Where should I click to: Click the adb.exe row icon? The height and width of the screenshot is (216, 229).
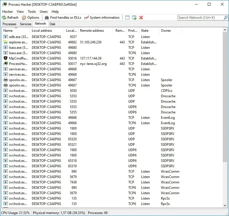pos(6,37)
